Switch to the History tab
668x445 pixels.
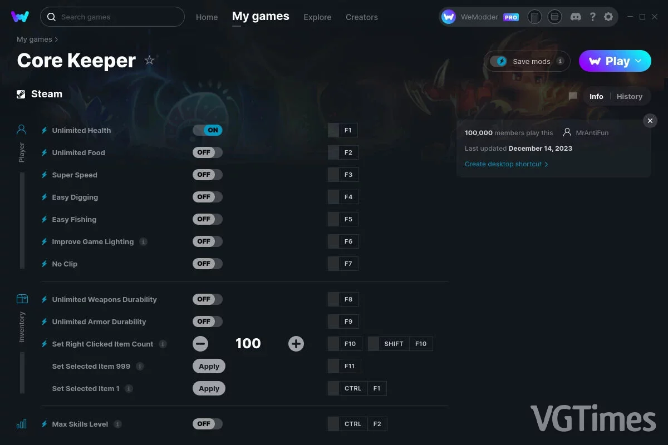(630, 96)
